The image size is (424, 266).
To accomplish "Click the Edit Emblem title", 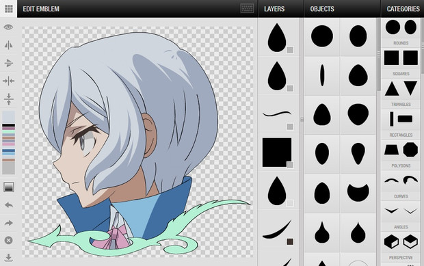I will pos(41,9).
